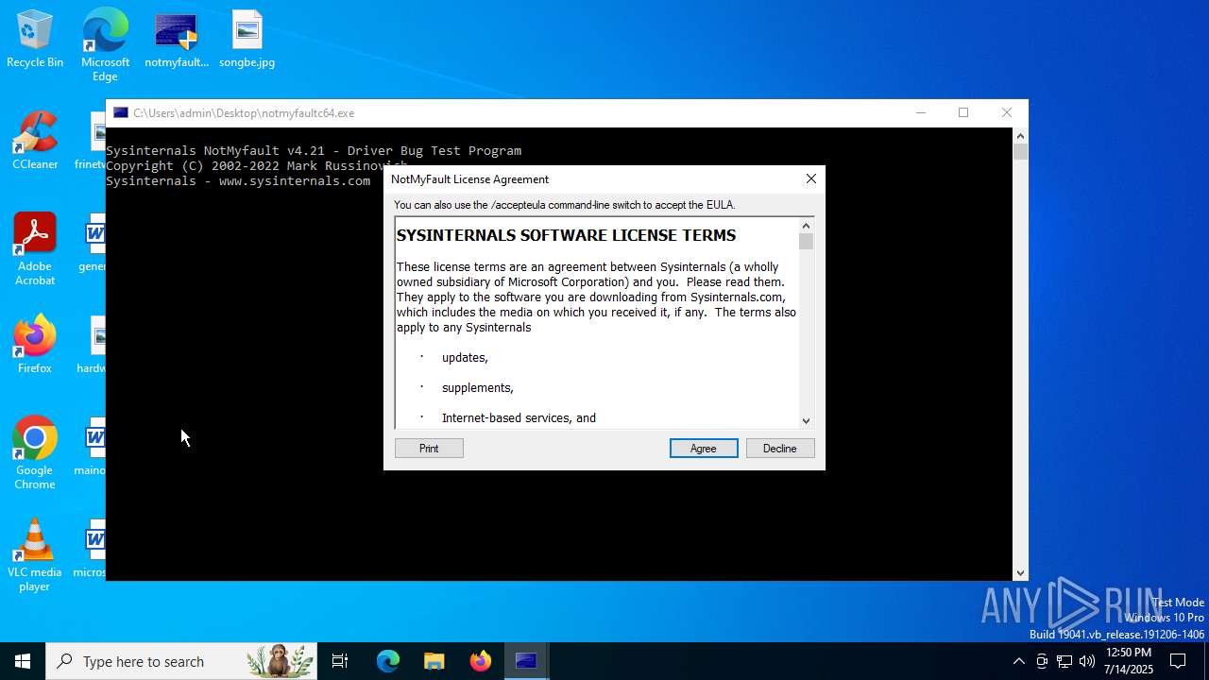Click license text scrollbar thumb
The image size is (1209, 680).
click(806, 242)
